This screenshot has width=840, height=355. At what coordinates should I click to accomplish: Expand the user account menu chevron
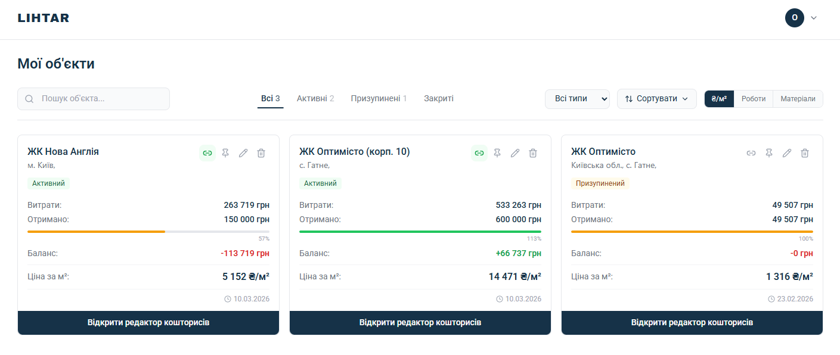(x=813, y=18)
